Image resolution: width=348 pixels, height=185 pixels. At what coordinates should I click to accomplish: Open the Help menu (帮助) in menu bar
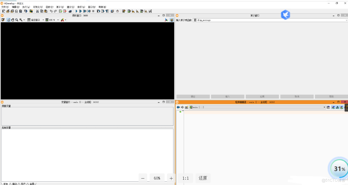click(x=102, y=7)
